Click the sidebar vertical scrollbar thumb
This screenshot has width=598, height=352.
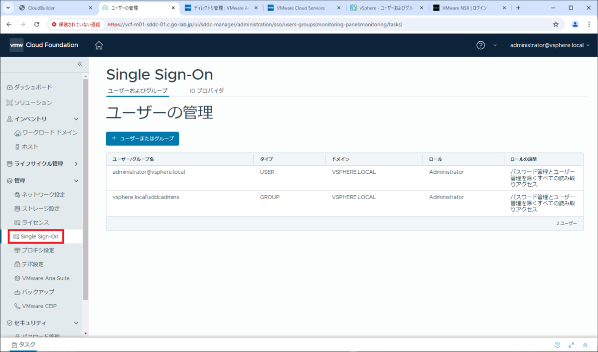85,189
